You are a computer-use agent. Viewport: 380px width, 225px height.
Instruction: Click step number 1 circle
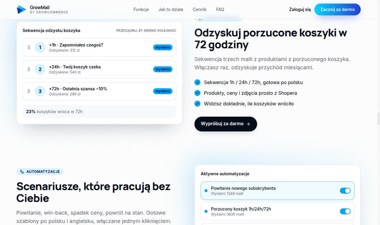[40, 47]
